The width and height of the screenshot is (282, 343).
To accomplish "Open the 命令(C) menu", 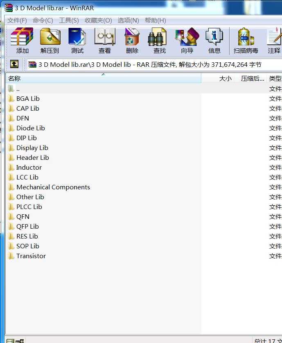I will (x=43, y=20).
